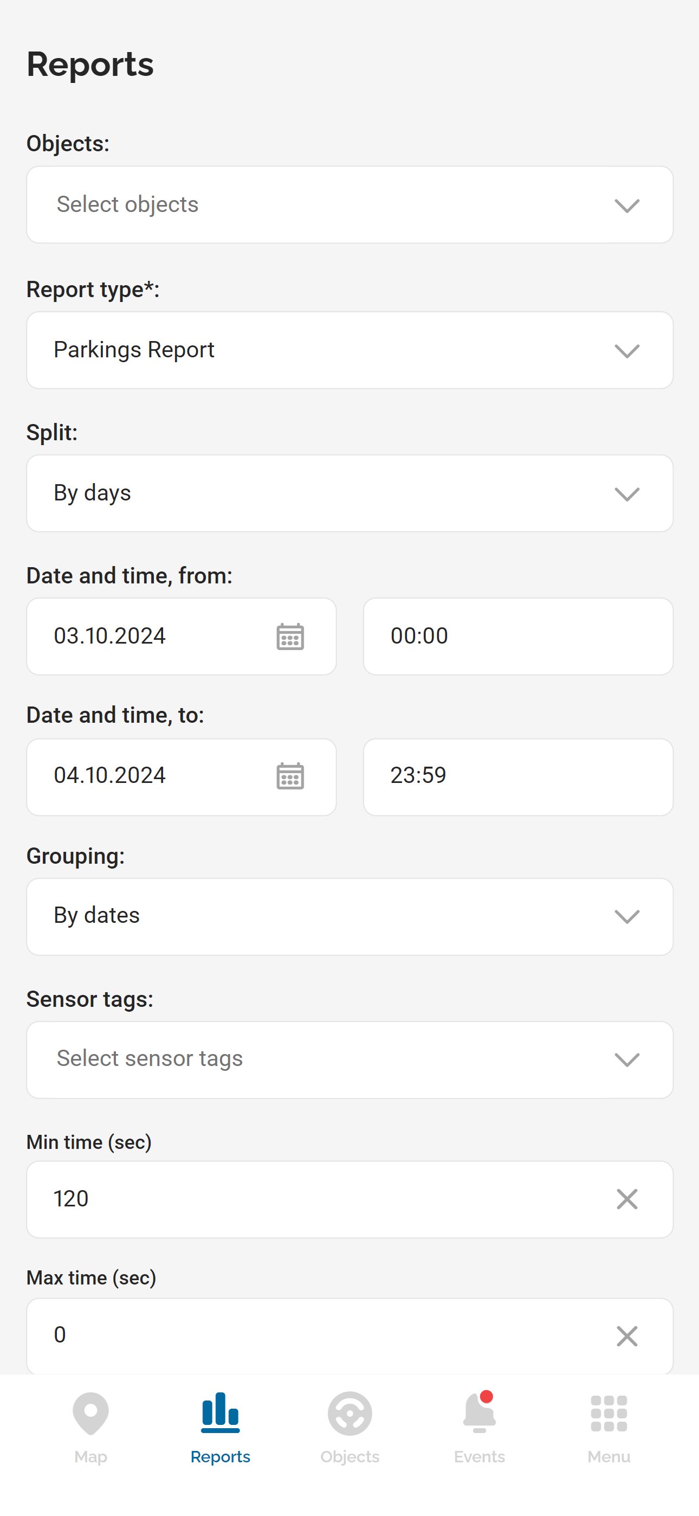The image size is (699, 1516).
Task: Open calendar picker for to date
Action: click(x=290, y=776)
